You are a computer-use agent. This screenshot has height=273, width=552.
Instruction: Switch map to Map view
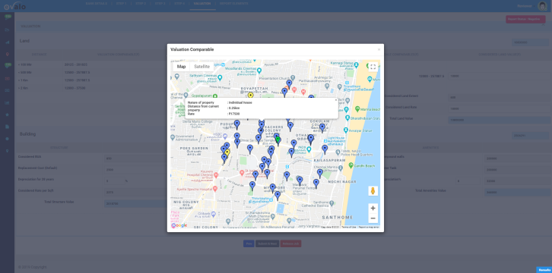(181, 67)
